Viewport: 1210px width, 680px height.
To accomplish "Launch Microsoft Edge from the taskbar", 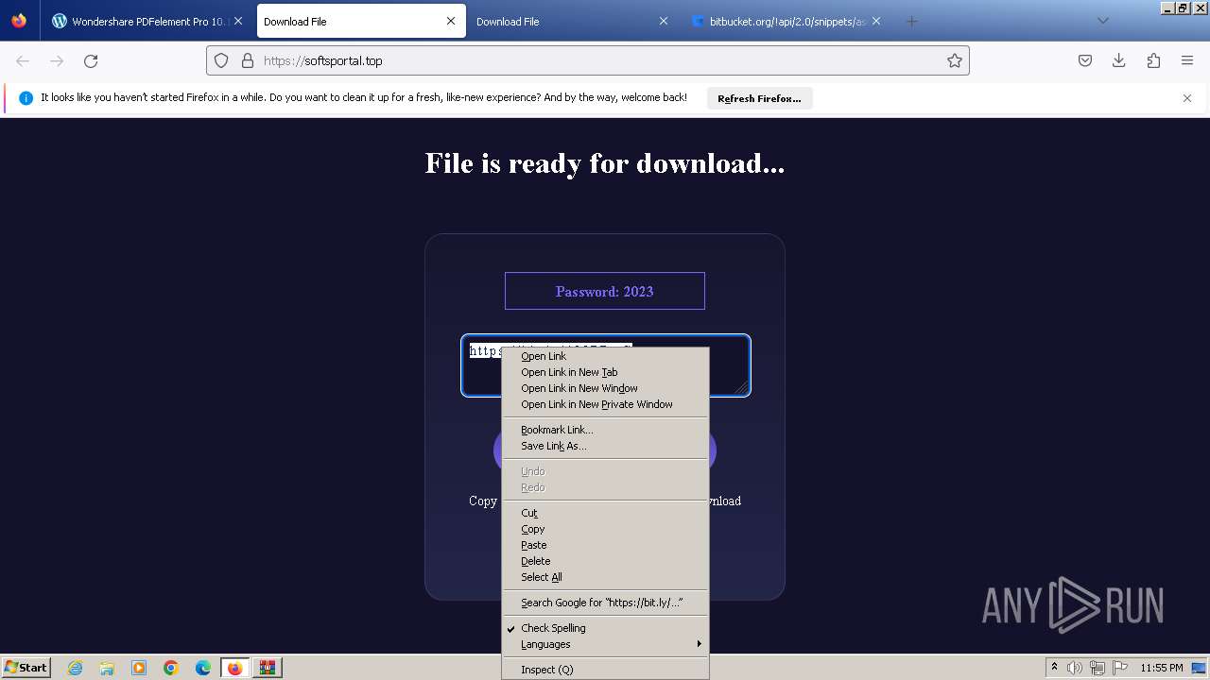I will tap(203, 668).
